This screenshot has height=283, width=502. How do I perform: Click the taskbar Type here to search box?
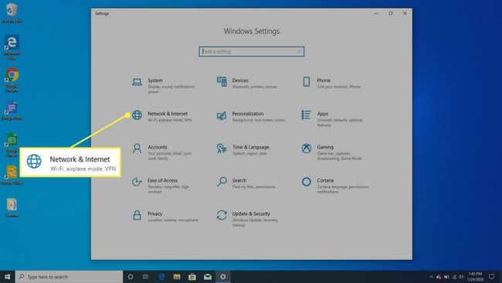pyautogui.click(x=70, y=277)
